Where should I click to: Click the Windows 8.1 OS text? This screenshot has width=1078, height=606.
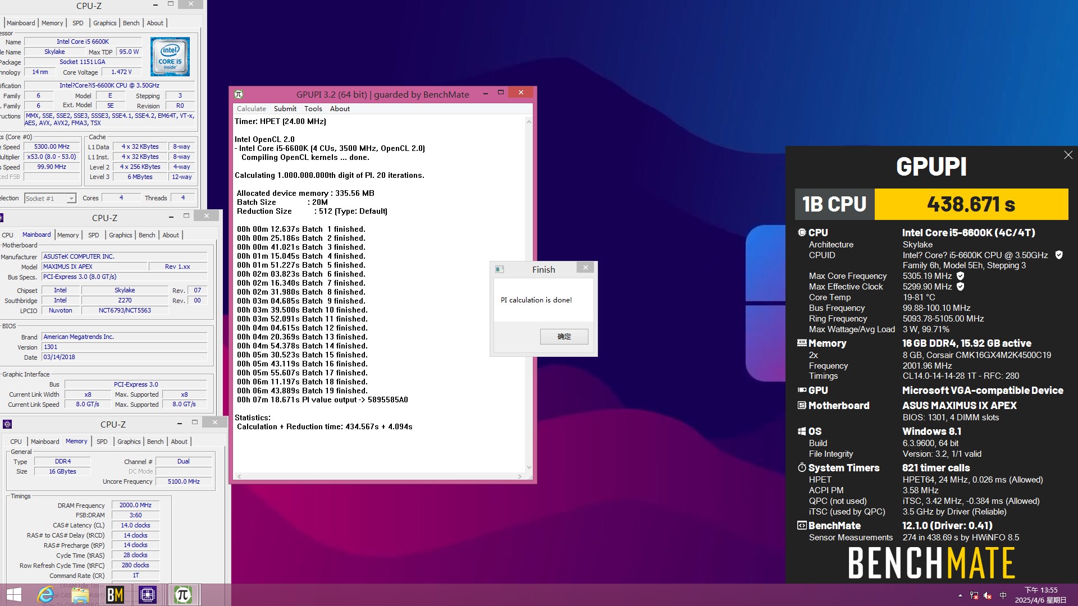tap(931, 431)
